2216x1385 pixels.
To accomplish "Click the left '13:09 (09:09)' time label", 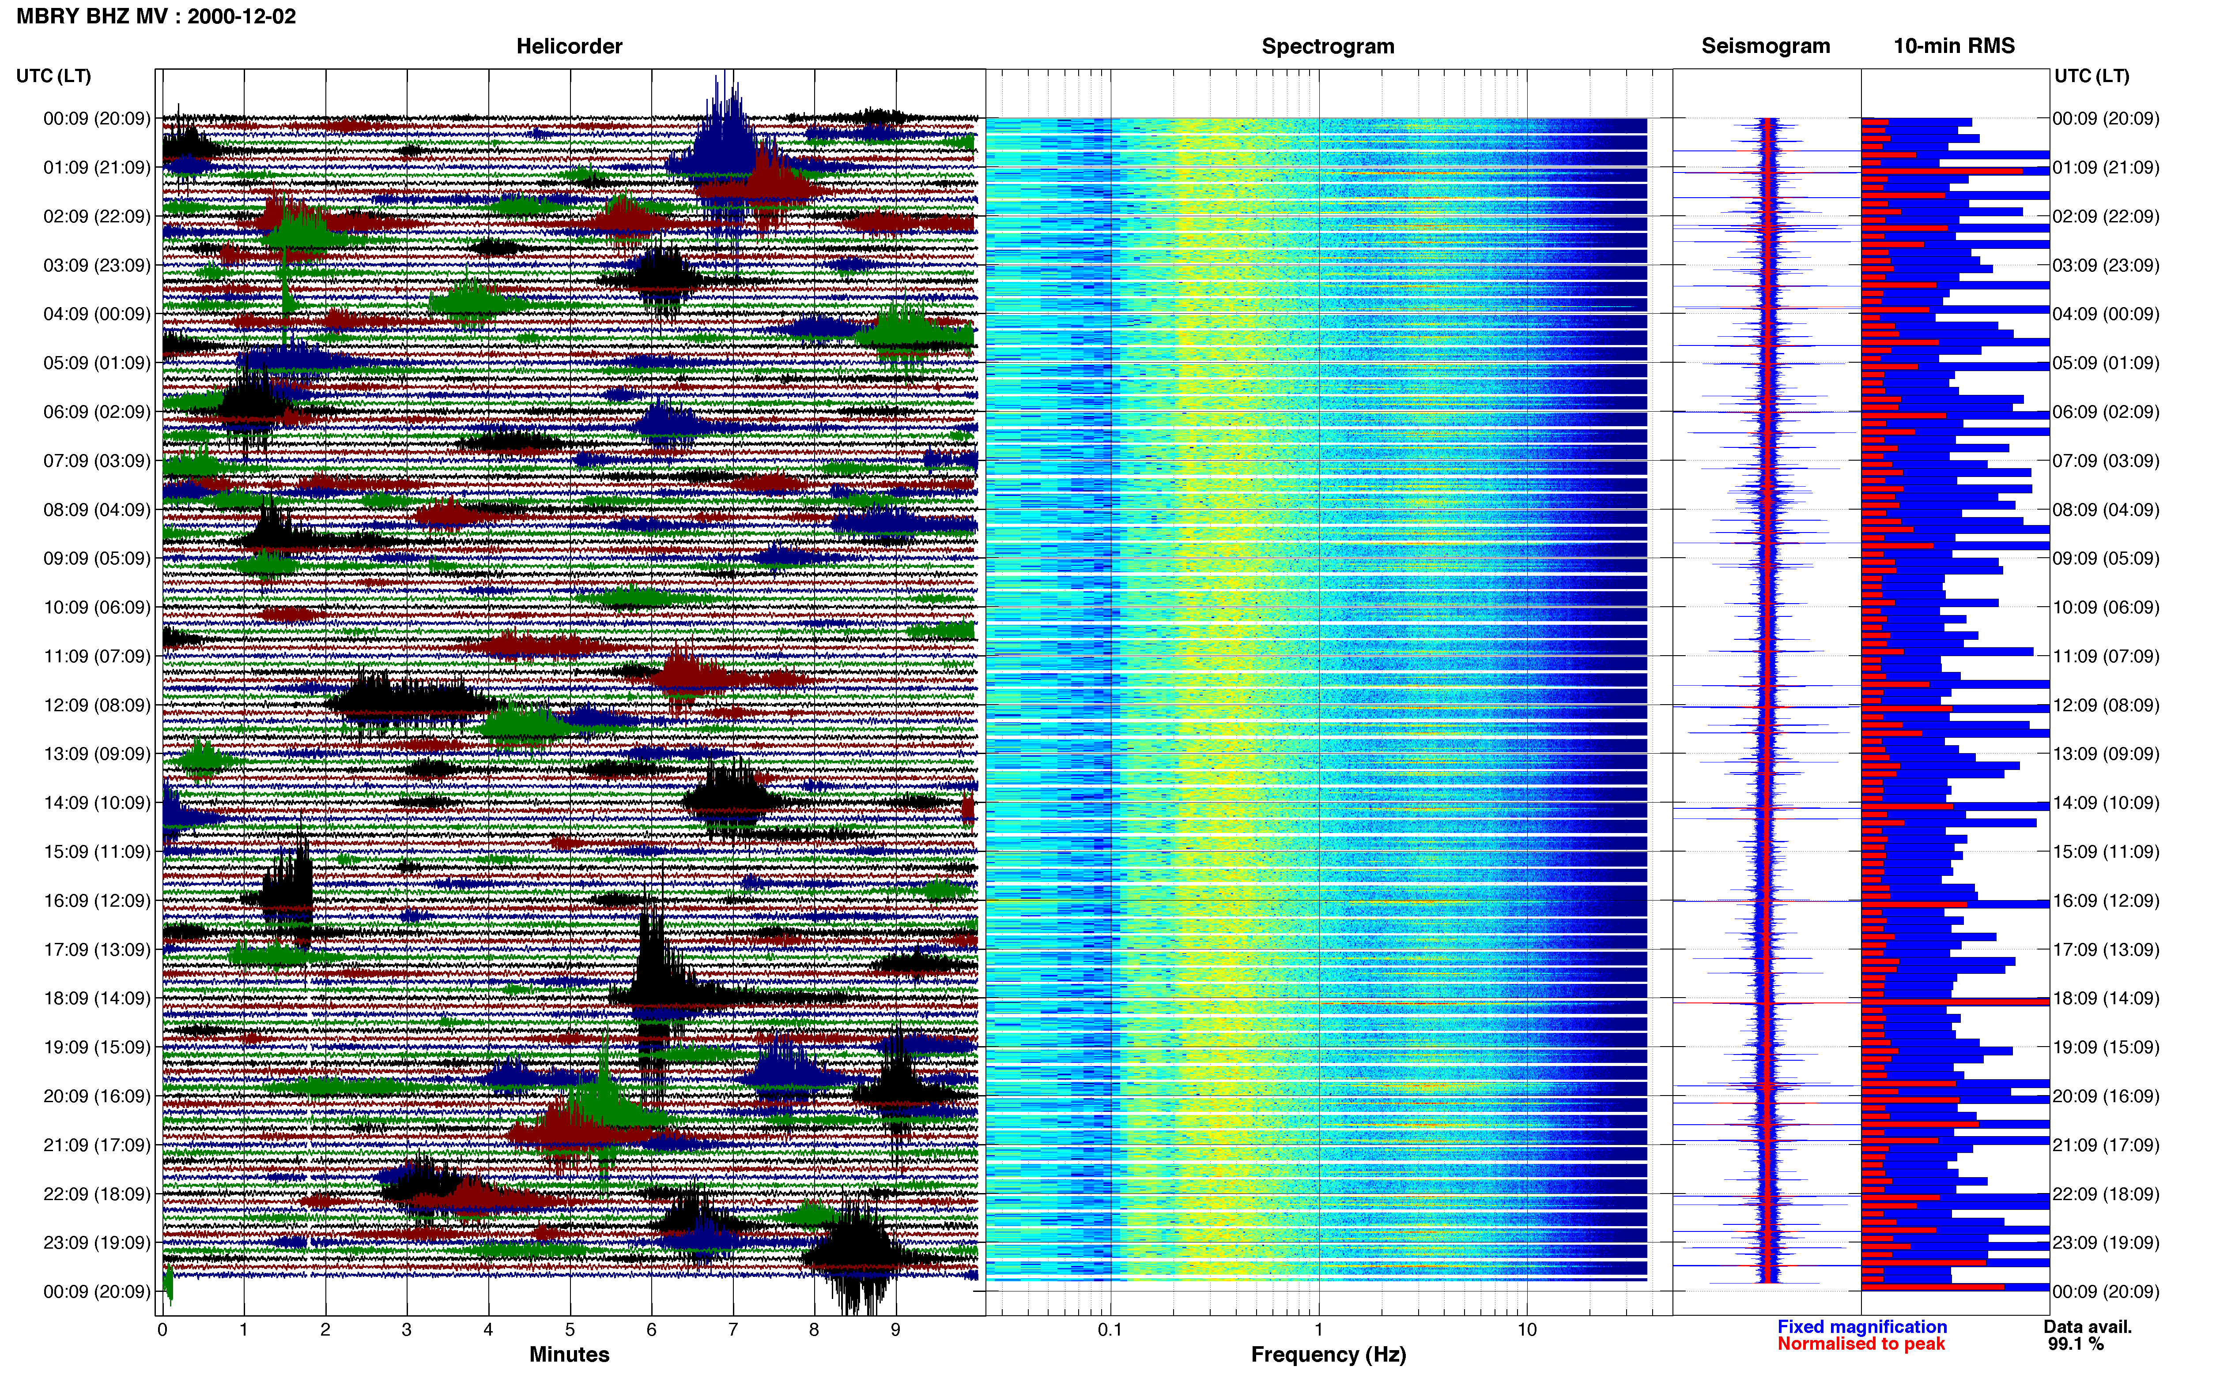I will (96, 754).
